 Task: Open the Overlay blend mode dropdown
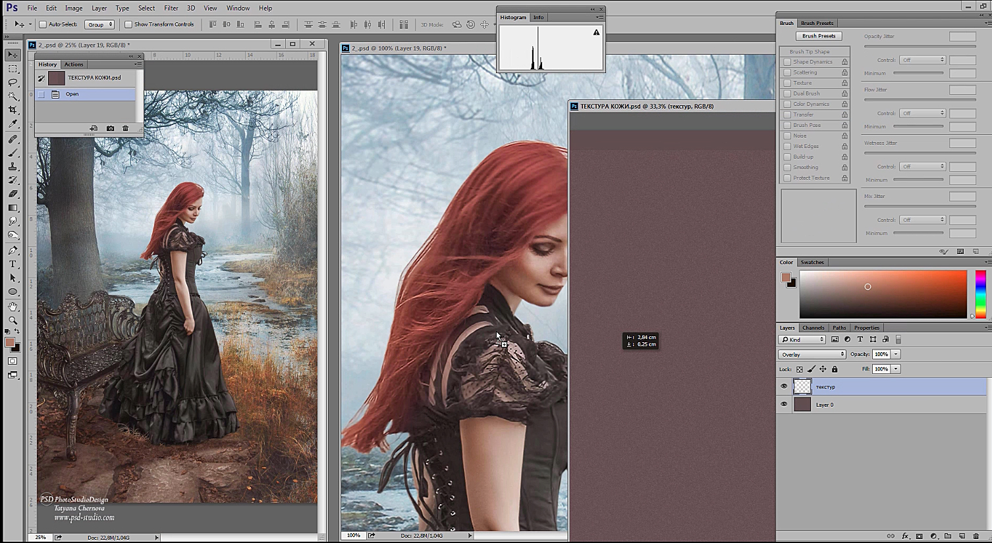coord(812,354)
